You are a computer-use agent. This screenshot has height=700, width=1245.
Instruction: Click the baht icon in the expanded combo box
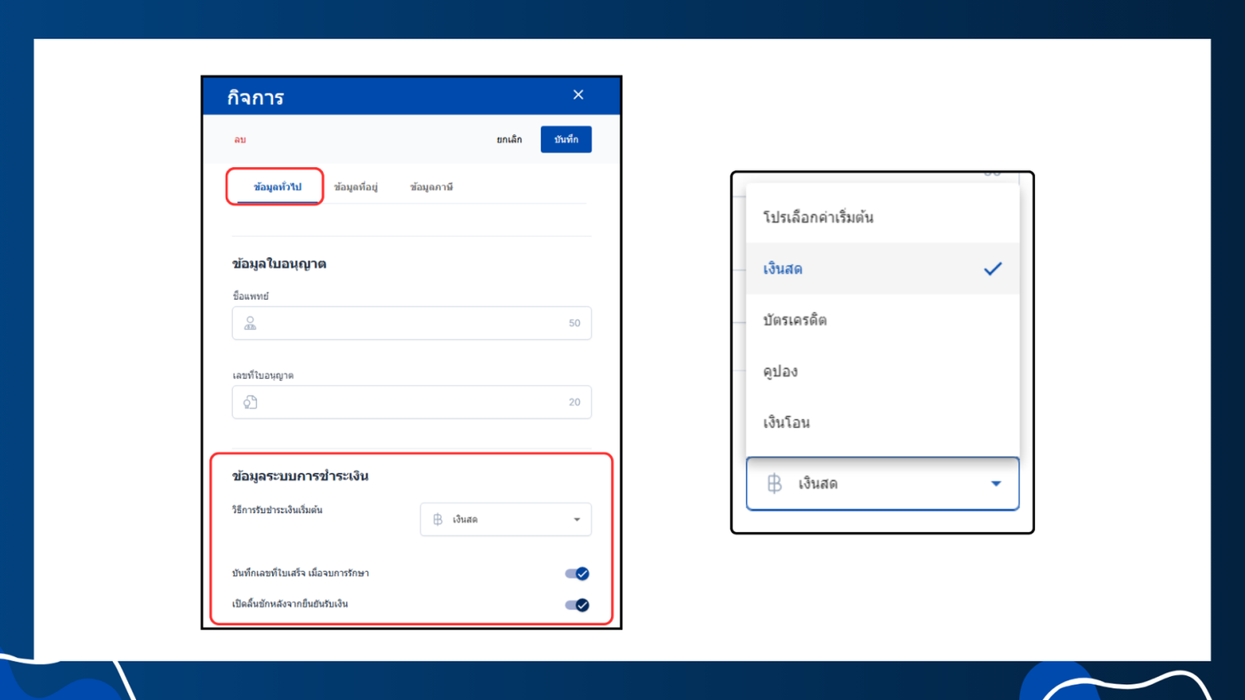[x=775, y=484]
